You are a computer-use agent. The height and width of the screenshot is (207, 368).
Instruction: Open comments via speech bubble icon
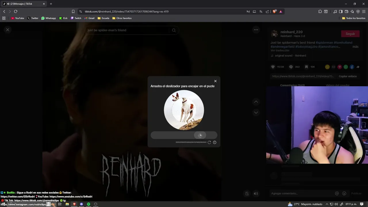click(291, 67)
